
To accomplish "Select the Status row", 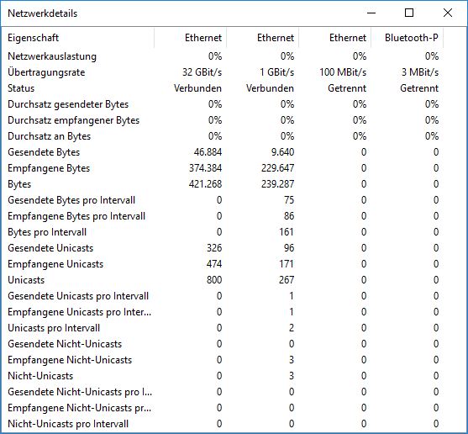I will tap(223, 88).
